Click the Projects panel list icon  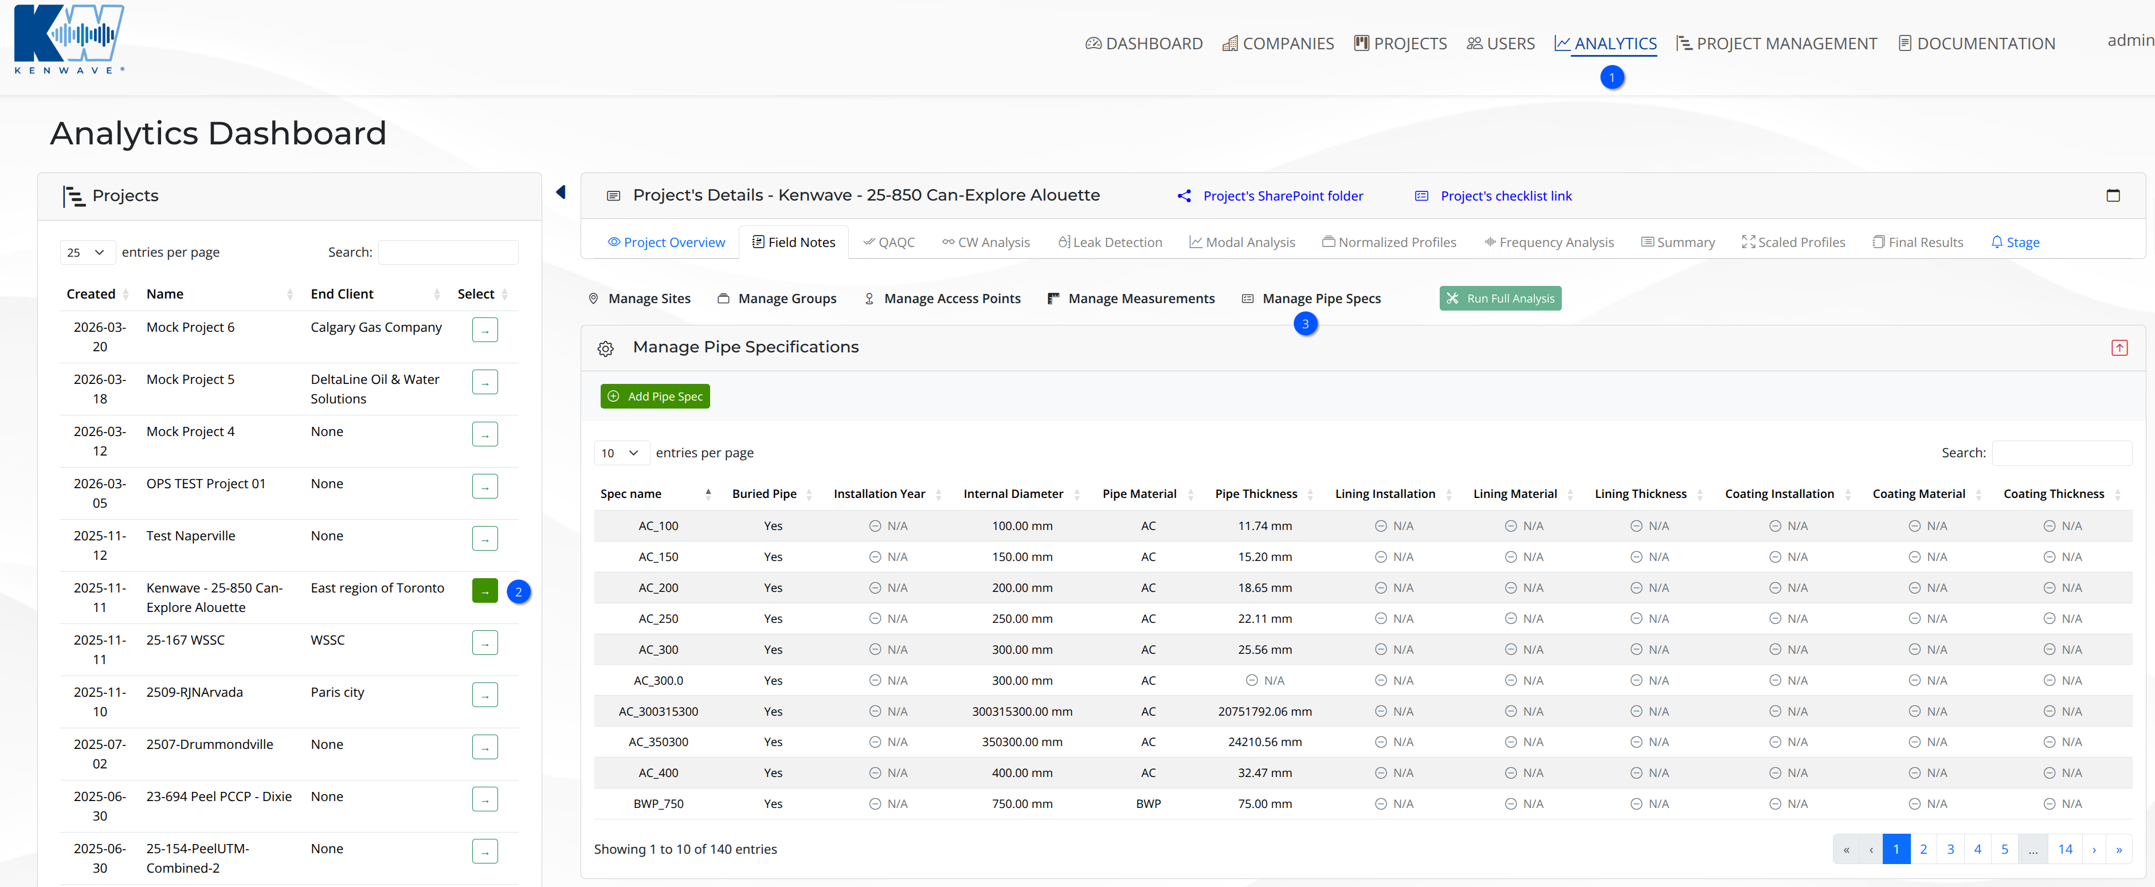(73, 197)
